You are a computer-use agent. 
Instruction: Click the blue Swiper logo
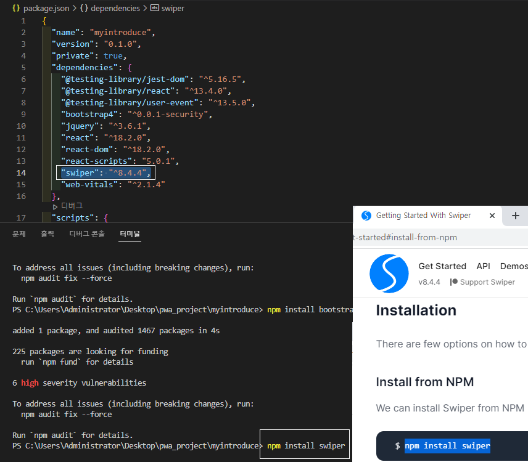coord(389,274)
